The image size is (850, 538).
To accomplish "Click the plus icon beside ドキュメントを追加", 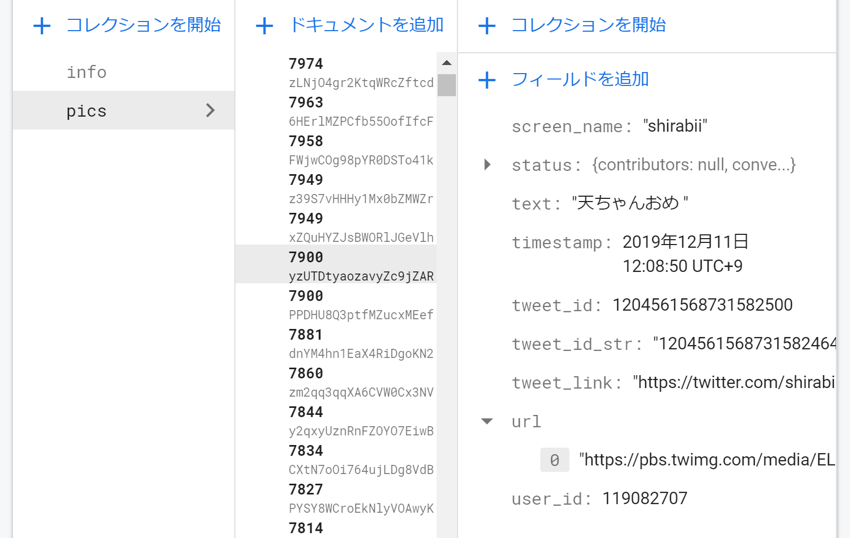I will [x=265, y=26].
